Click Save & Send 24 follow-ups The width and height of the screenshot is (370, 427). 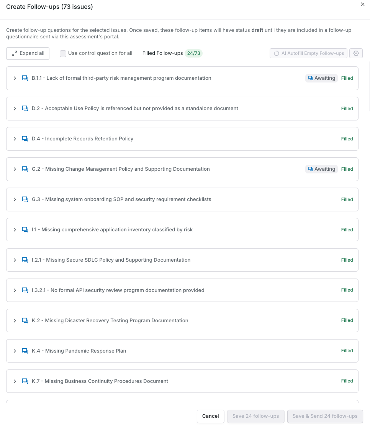[x=325, y=416]
